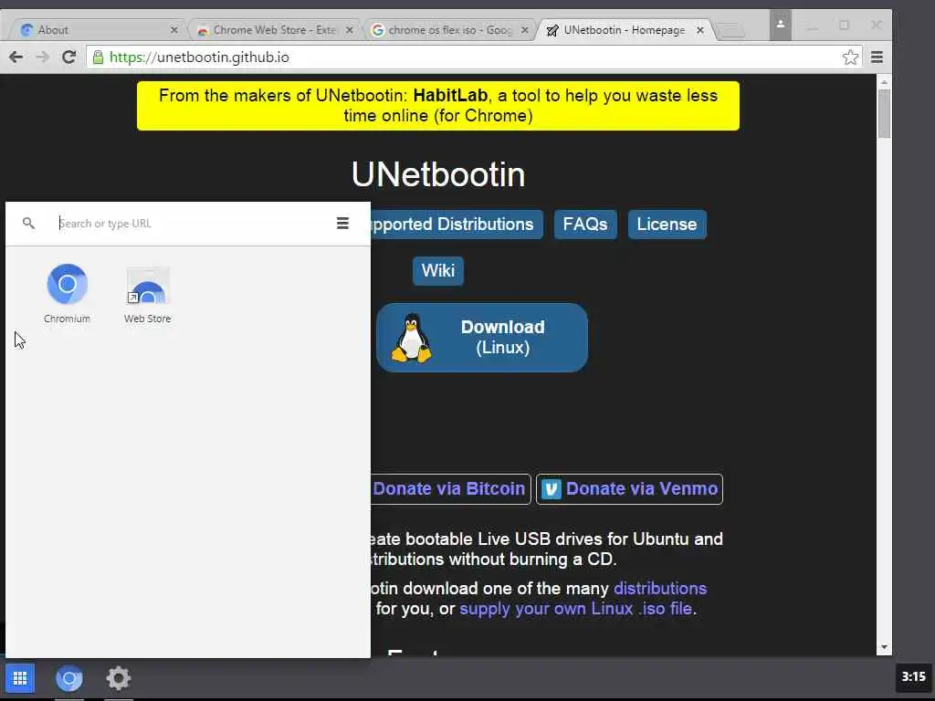Bookmark this page with the star icon
The height and width of the screenshot is (701, 935).
point(850,58)
